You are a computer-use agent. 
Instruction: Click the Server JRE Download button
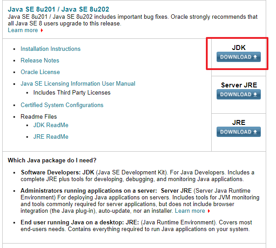(238, 95)
